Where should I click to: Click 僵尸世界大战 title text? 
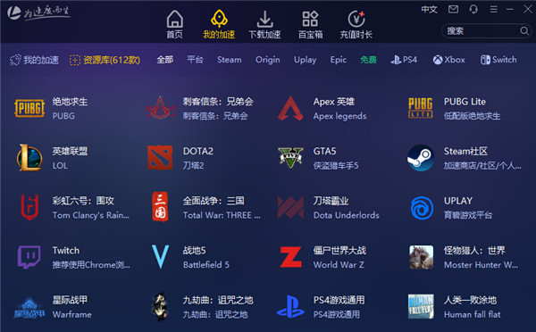339,251
